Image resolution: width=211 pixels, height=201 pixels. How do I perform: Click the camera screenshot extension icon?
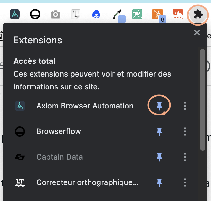[55, 14]
